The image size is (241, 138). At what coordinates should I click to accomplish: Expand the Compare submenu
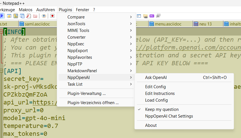(x=96, y=17)
